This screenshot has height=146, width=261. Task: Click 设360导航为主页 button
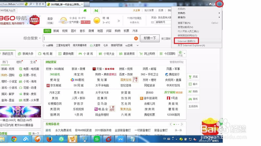click(8, 10)
